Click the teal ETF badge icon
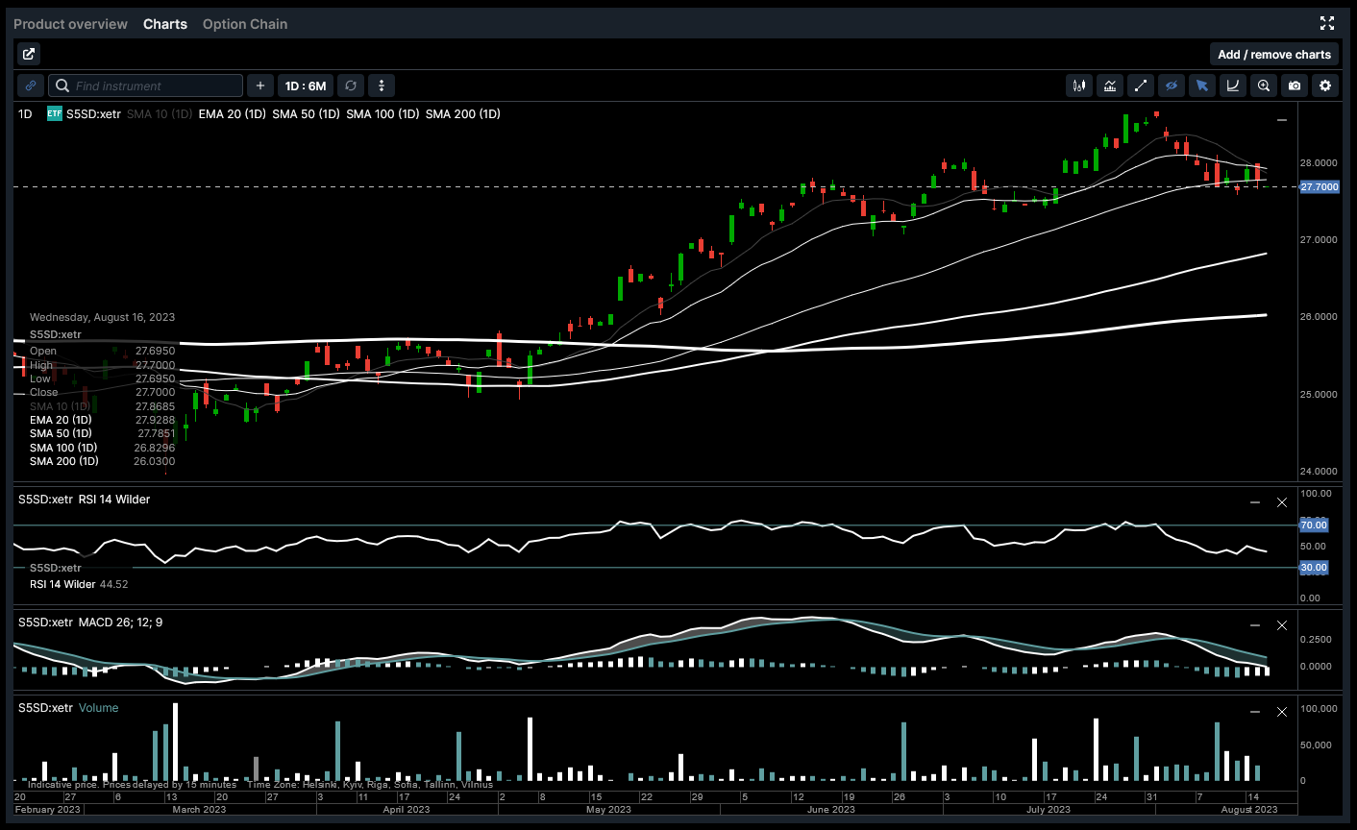This screenshot has width=1357, height=830. click(x=55, y=113)
